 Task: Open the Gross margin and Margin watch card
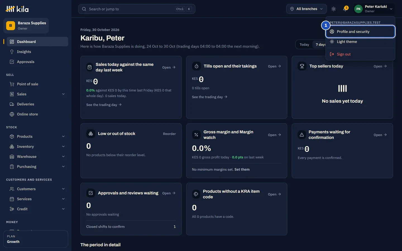(274, 135)
